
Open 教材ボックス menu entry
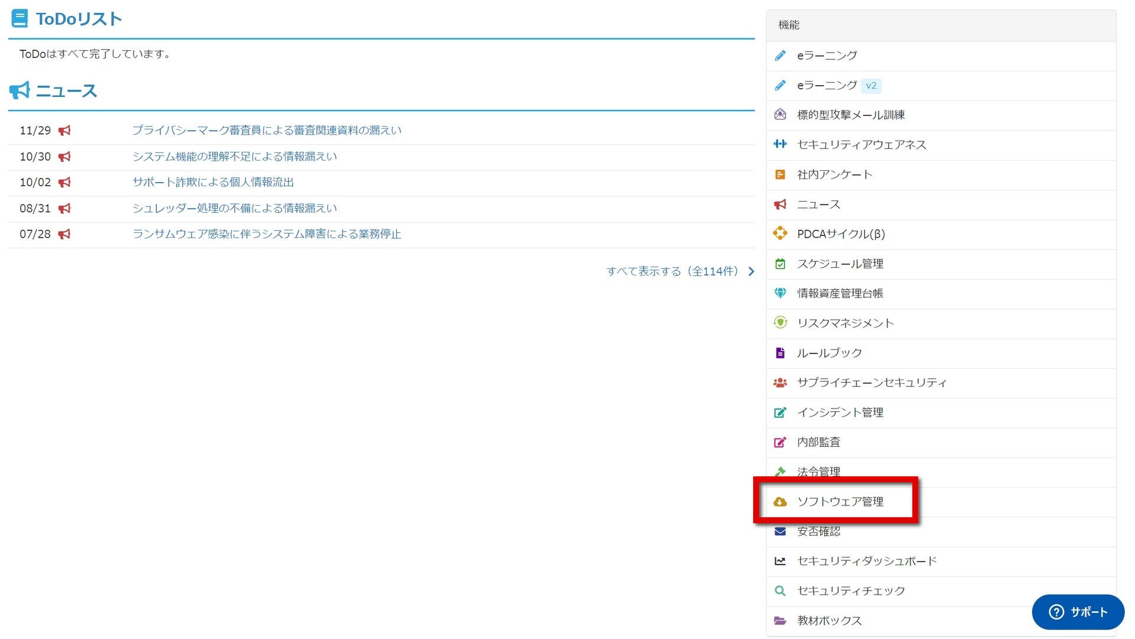point(941,621)
